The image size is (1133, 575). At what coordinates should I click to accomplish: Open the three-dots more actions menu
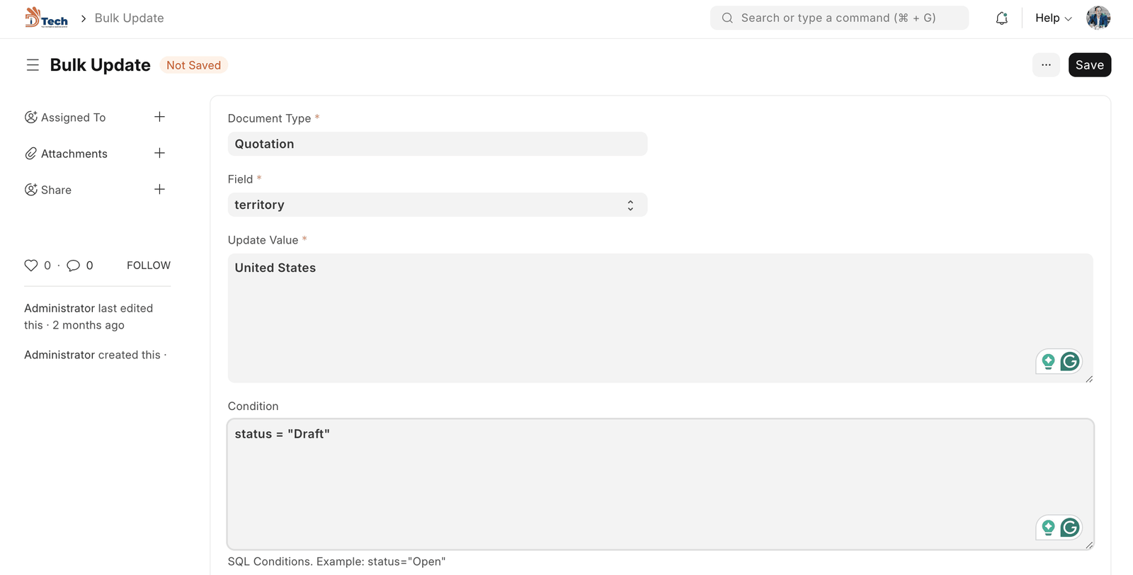click(x=1046, y=65)
